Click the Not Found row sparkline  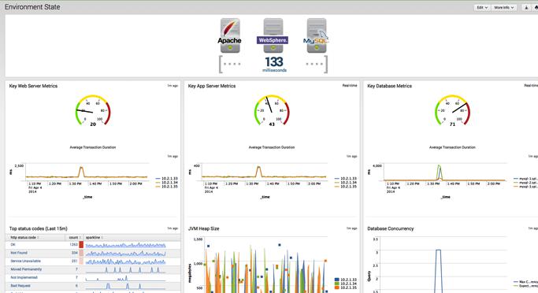[x=125, y=253]
